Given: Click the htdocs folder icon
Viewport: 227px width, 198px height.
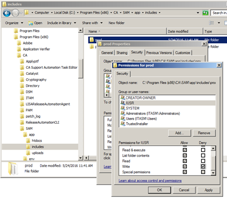Looking at the screenshot, I should point(28,141).
